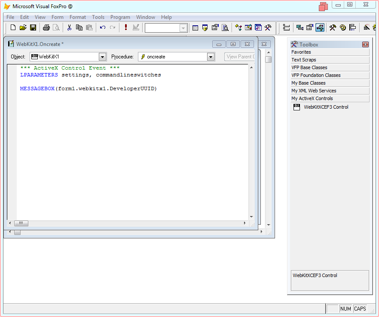
Task: Click the MESSAGEBOX code line
Action: [x=89, y=88]
